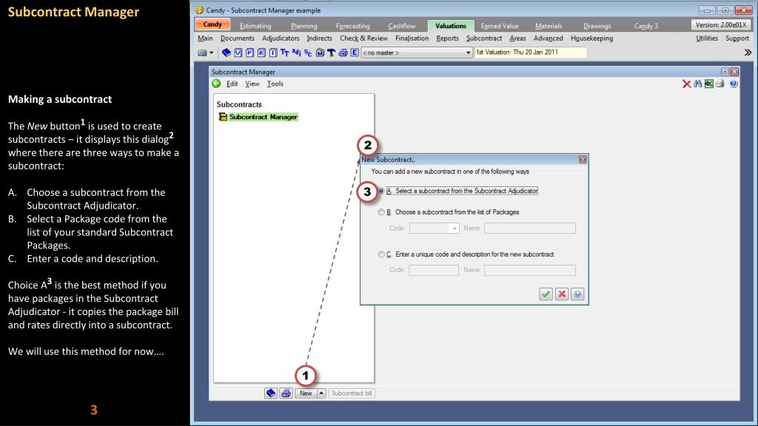Click the option C Code field
The image size is (758, 426).
point(434,271)
